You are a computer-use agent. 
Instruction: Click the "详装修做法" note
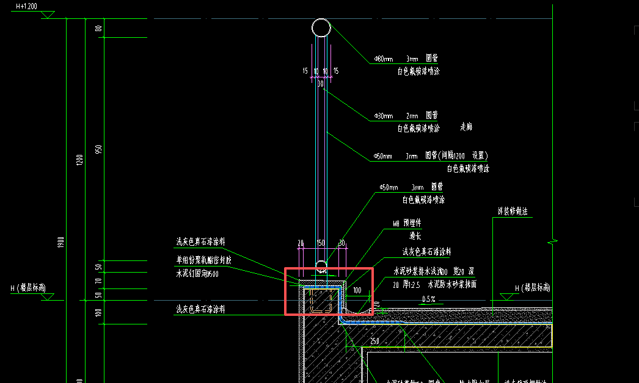[513, 211]
